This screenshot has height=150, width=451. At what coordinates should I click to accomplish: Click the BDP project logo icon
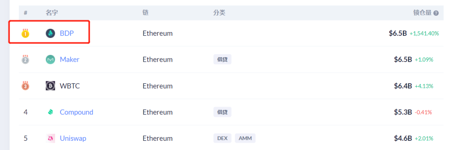(51, 33)
